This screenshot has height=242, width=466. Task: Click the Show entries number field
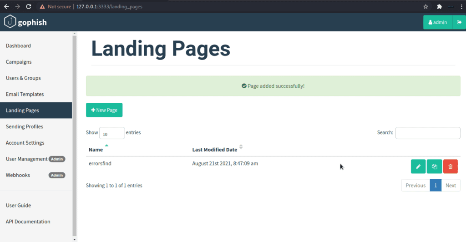tap(111, 133)
